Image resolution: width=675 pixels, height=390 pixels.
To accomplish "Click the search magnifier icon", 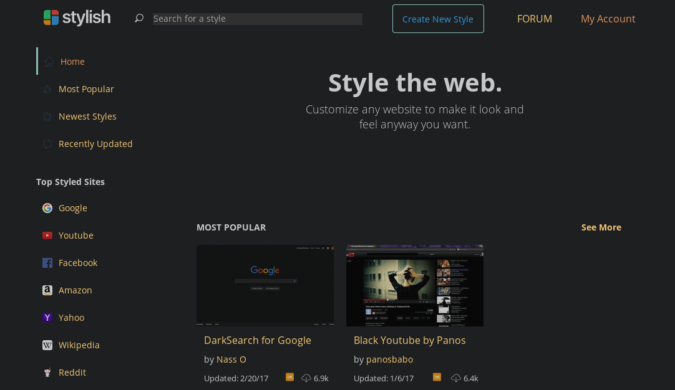I will 138,18.
